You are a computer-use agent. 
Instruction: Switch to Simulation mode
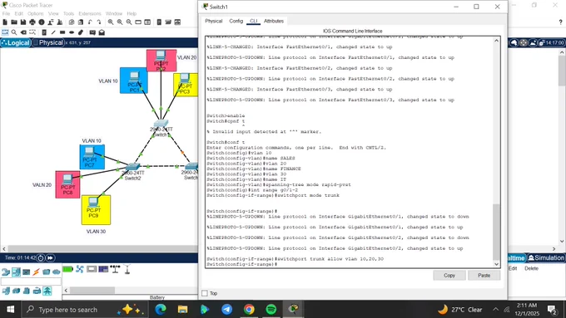pos(546,258)
